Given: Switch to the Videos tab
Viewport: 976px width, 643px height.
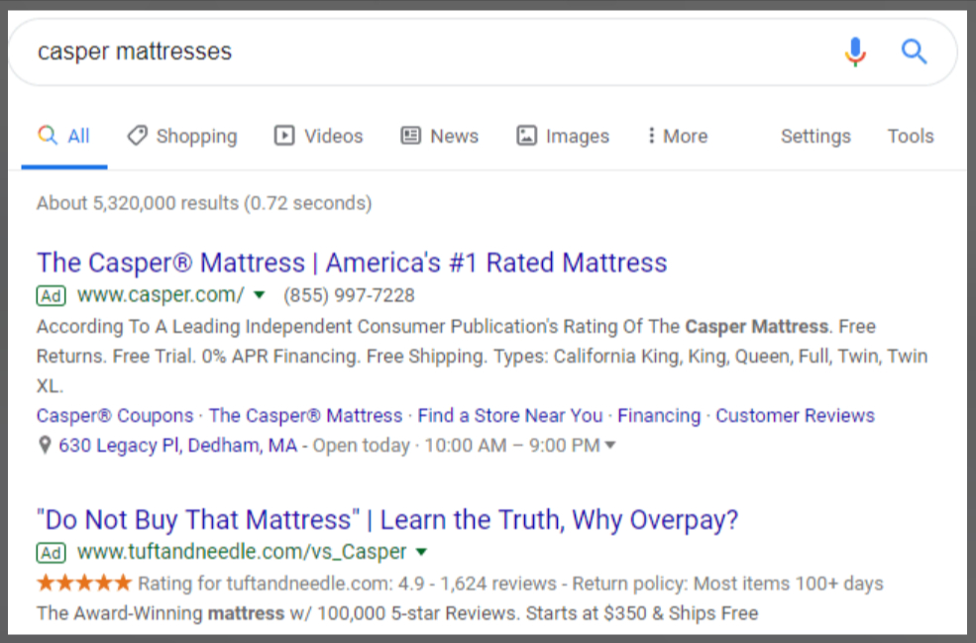Looking at the screenshot, I should pos(319,137).
